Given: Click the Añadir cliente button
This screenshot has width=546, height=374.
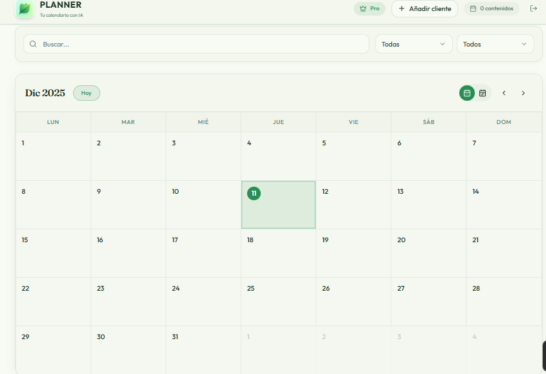Looking at the screenshot, I should point(424,8).
